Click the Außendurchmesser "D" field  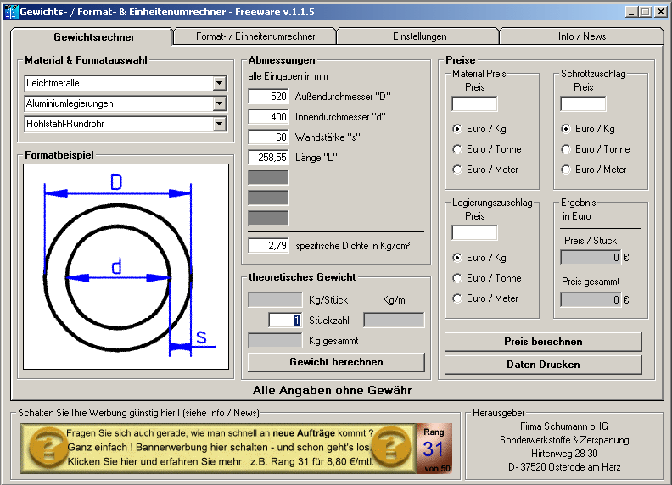(268, 97)
